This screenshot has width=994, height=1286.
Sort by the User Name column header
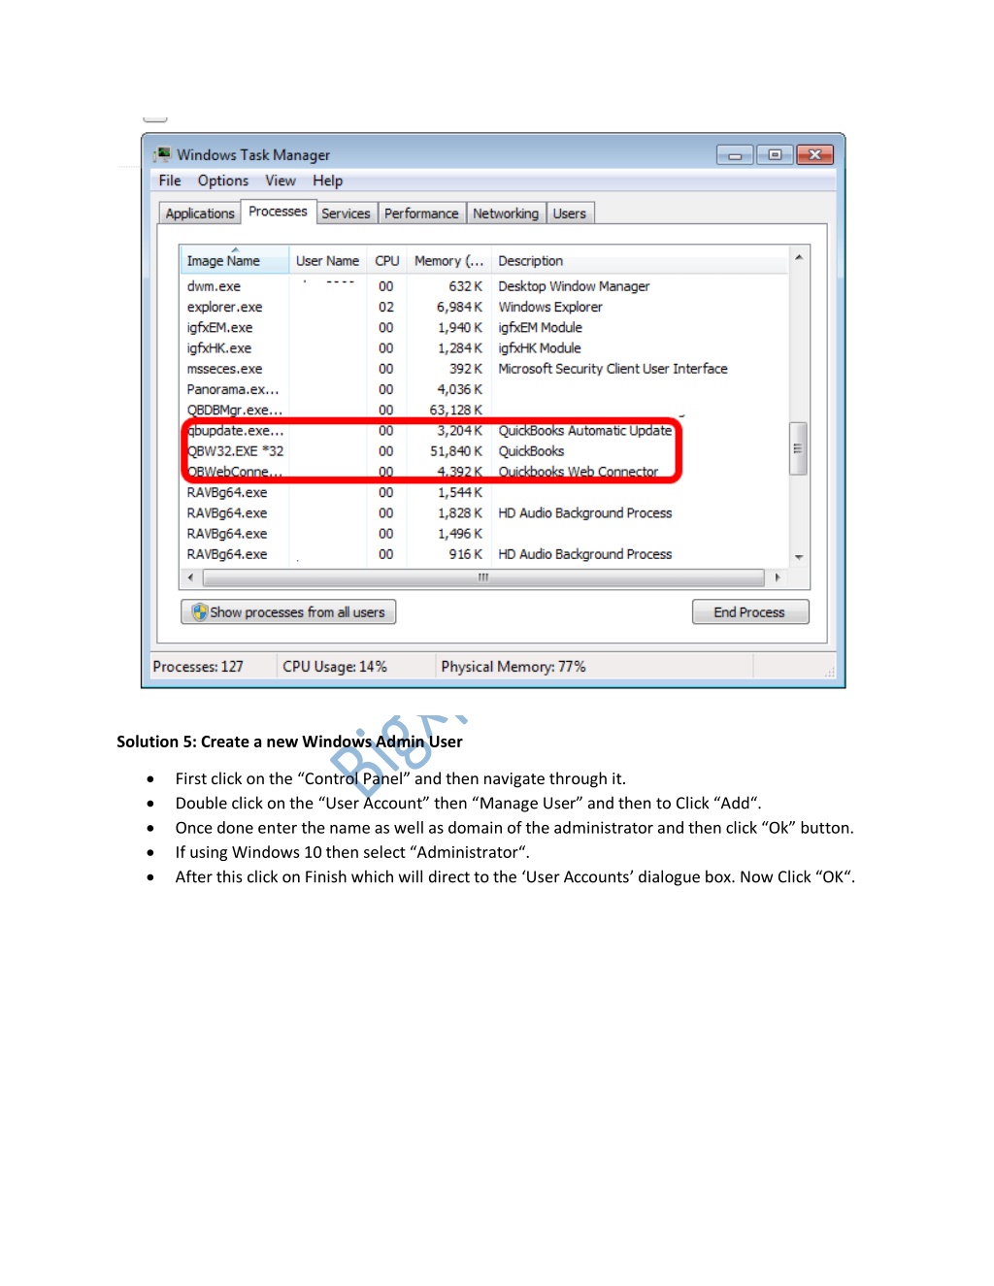pos(328,261)
